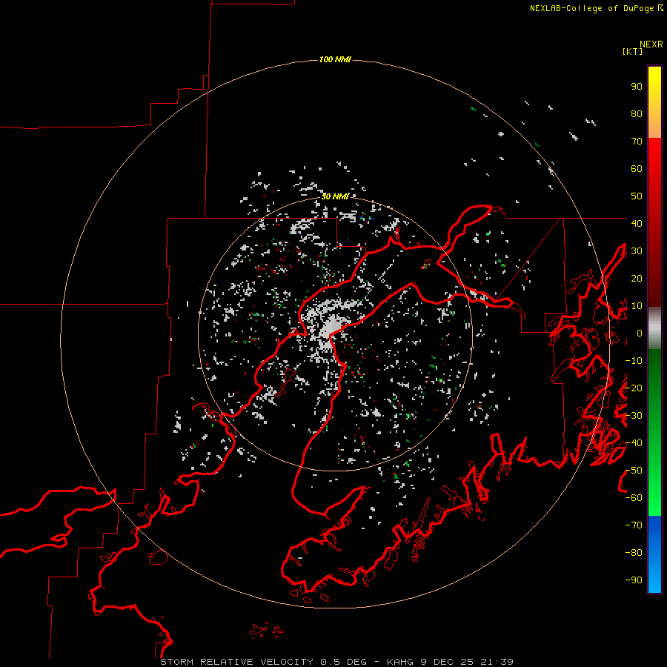
Task: Pick the blue segment of the color bar
Action: pyautogui.click(x=654, y=554)
